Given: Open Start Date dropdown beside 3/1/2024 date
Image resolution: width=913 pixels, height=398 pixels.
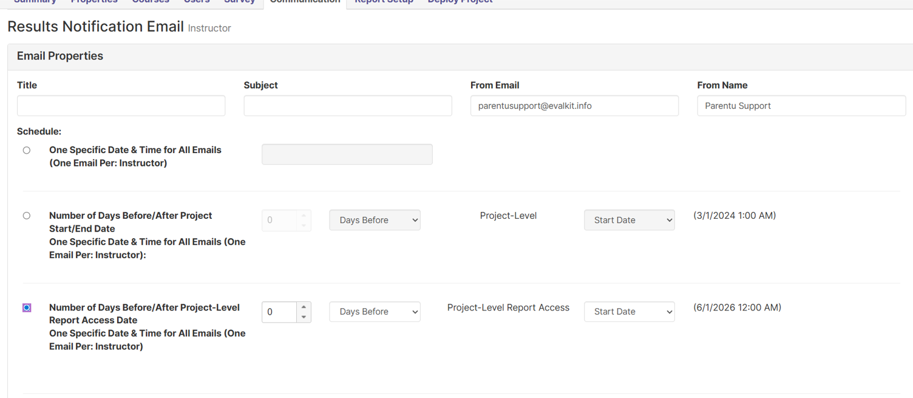Looking at the screenshot, I should 630,220.
